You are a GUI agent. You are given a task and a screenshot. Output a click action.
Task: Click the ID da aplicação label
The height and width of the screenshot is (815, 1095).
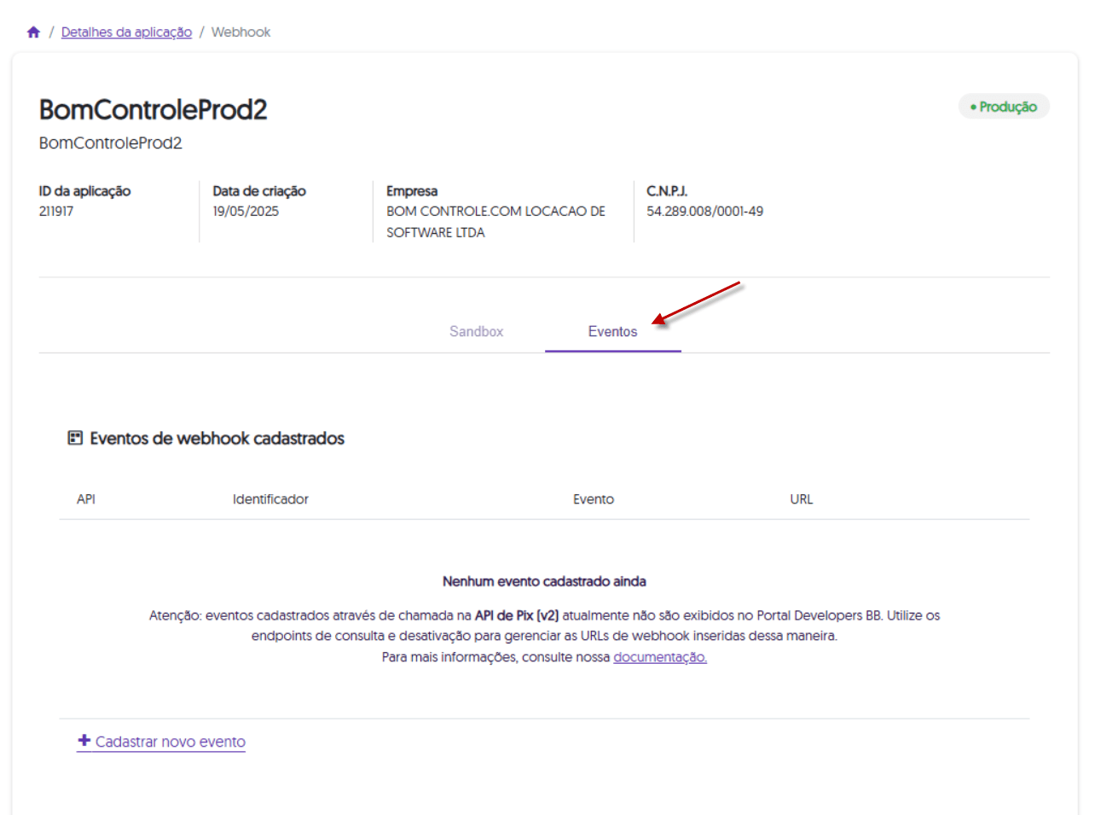(84, 191)
